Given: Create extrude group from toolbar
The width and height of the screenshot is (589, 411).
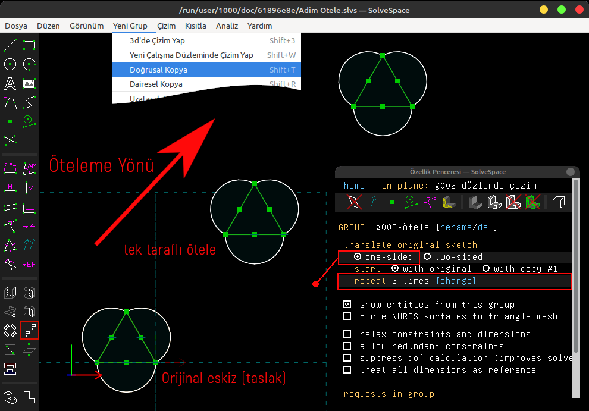Looking at the screenshot, I should (x=10, y=292).
